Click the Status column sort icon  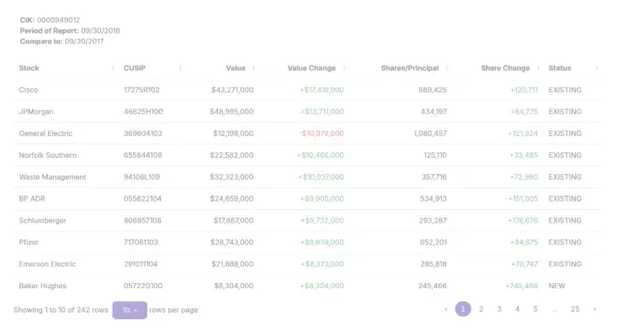click(597, 68)
